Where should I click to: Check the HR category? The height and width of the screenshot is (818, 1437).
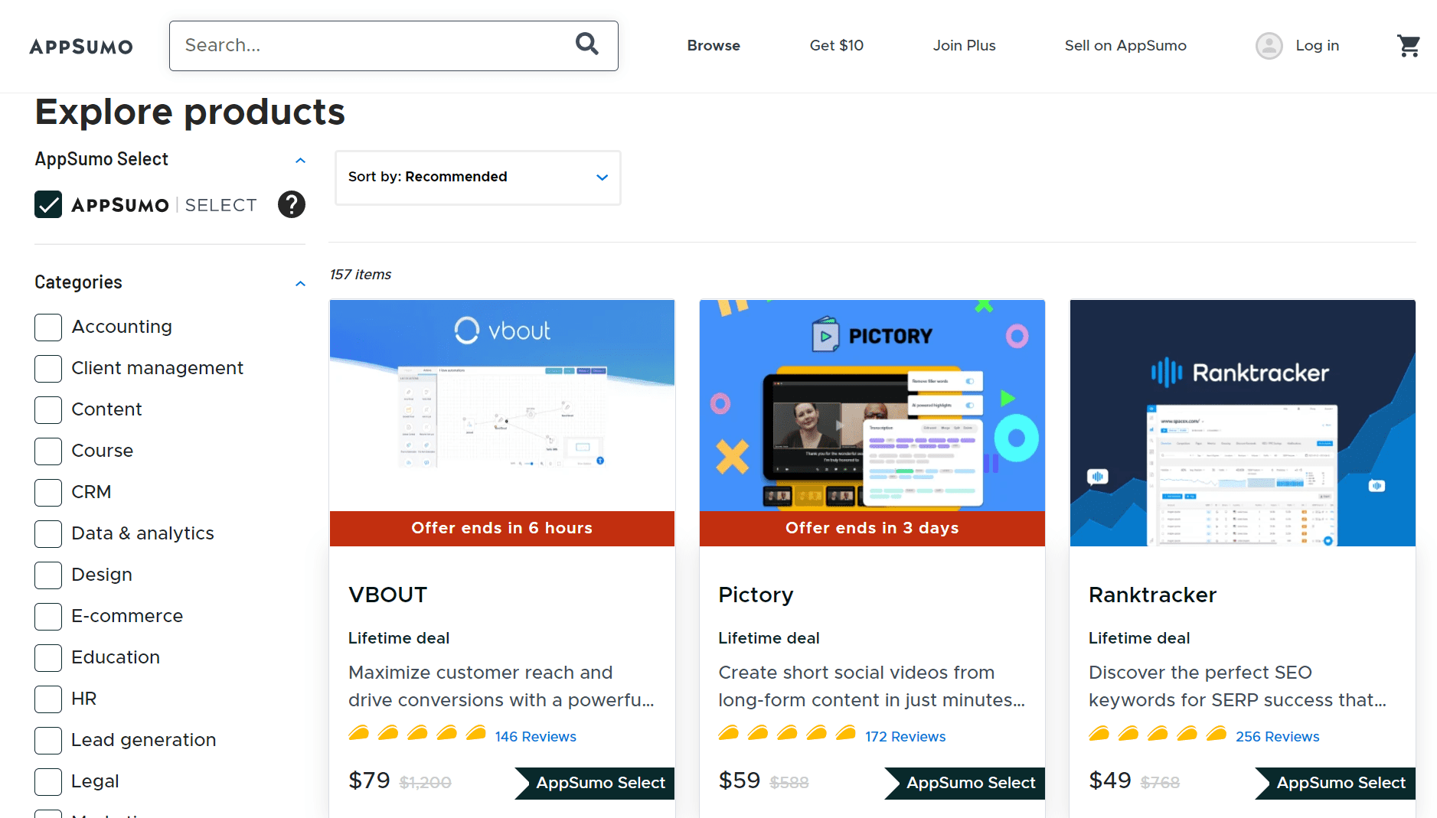(48, 699)
